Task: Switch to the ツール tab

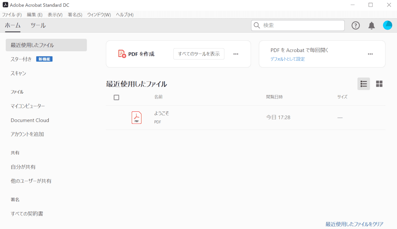Action: pyautogui.click(x=38, y=25)
